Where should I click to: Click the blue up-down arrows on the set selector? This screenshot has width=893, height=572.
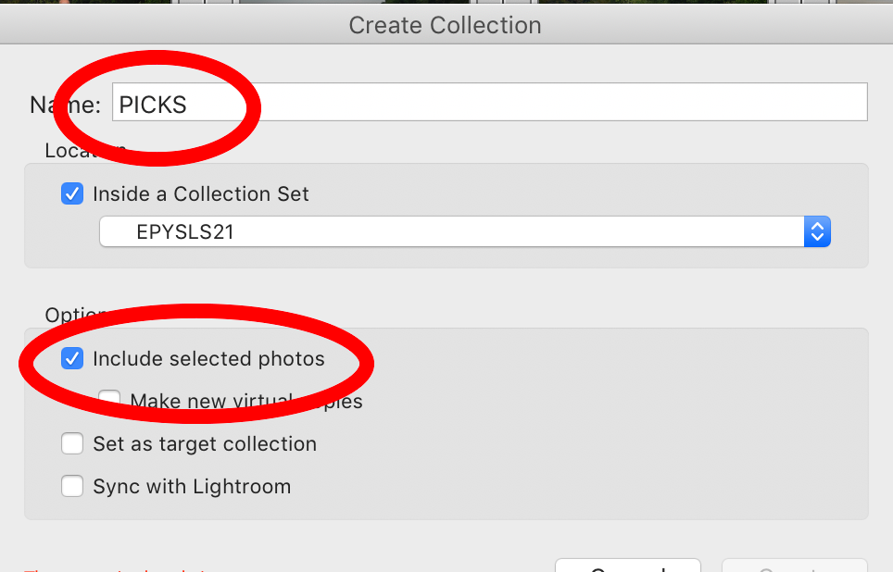817,231
